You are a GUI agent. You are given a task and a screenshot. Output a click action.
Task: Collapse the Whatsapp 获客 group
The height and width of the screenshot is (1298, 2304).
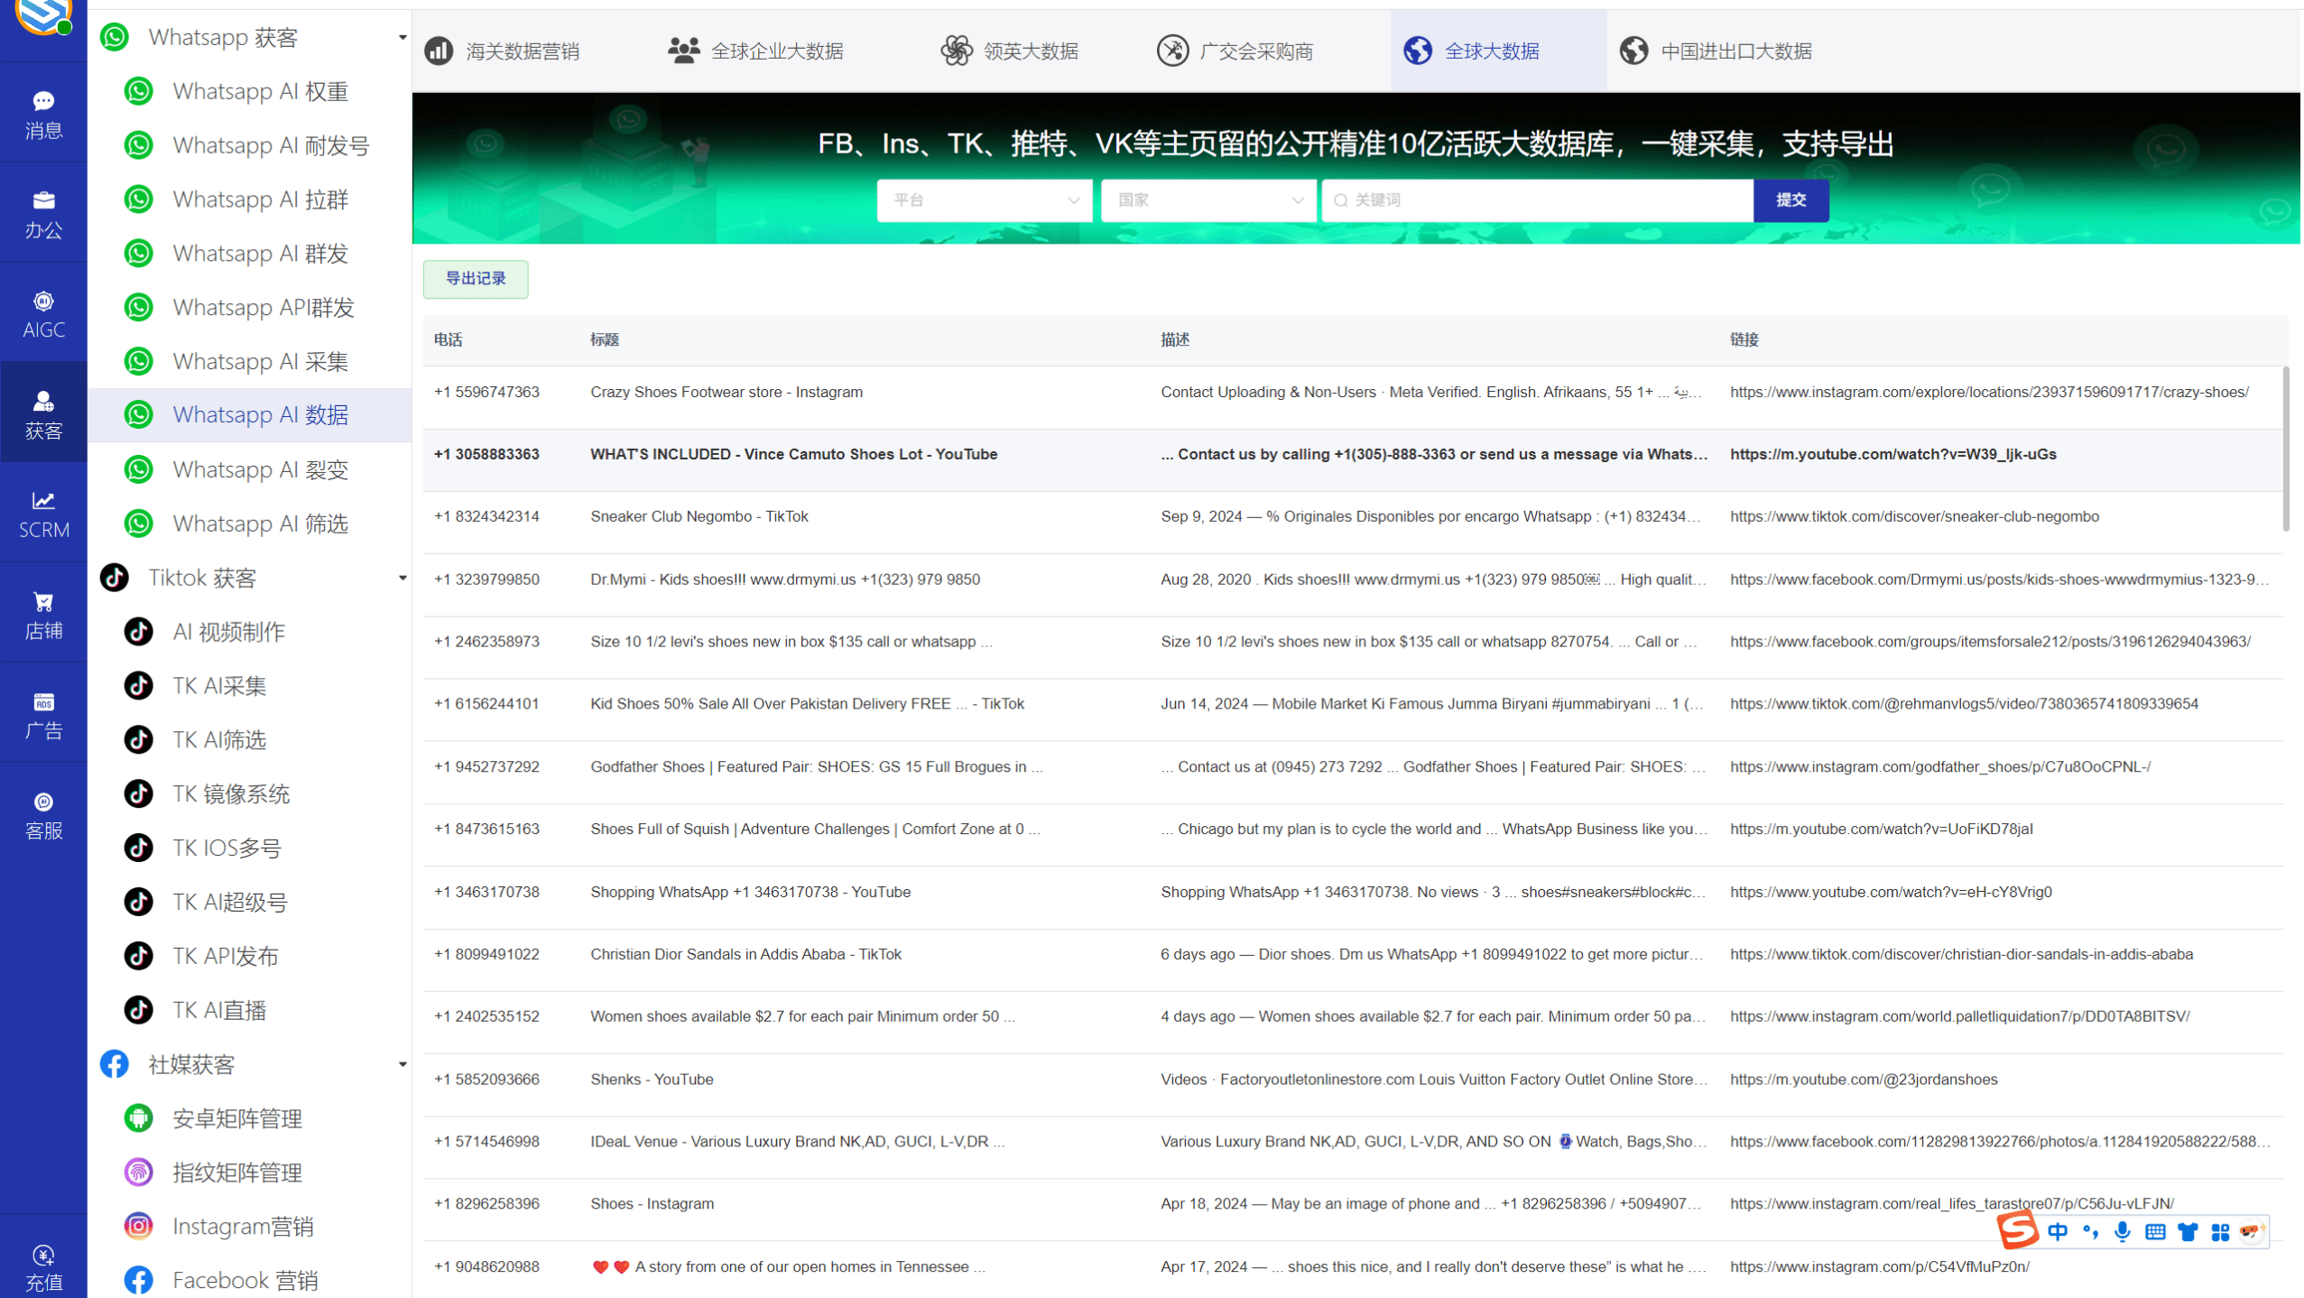pyautogui.click(x=403, y=37)
